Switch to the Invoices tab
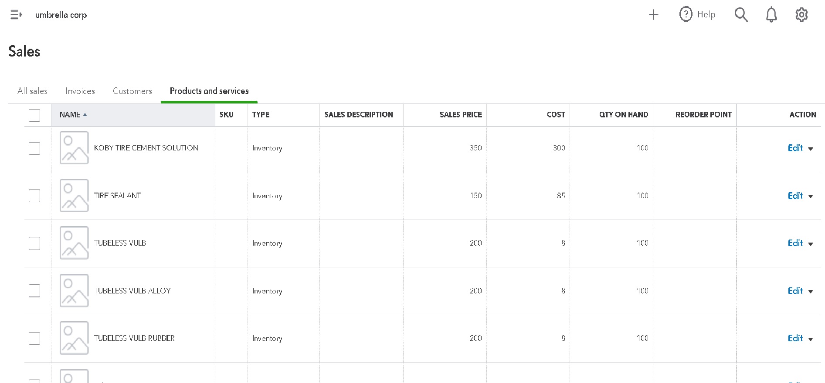Image resolution: width=825 pixels, height=383 pixels. pyautogui.click(x=80, y=91)
